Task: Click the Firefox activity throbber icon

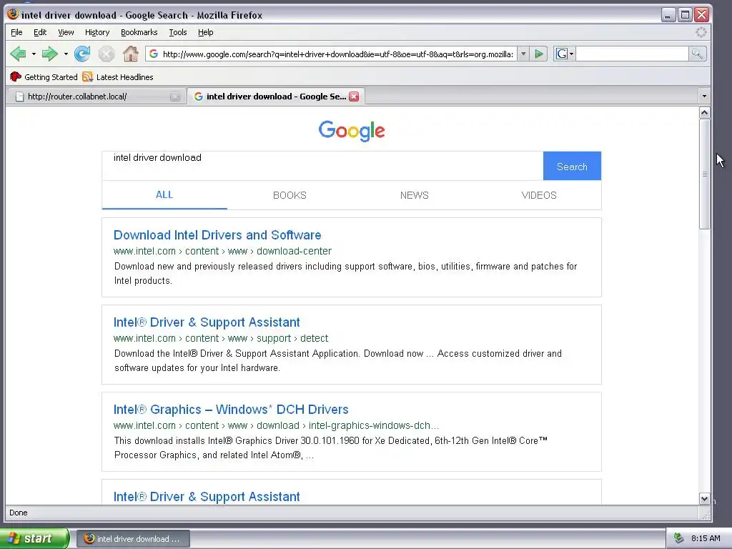Action: pos(701,32)
